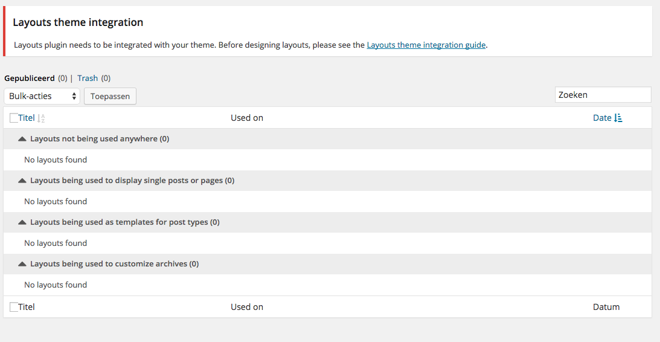Screen dimensions: 660x342
Task: Collapse the 'templates for post types' section arrow
Action: point(22,222)
